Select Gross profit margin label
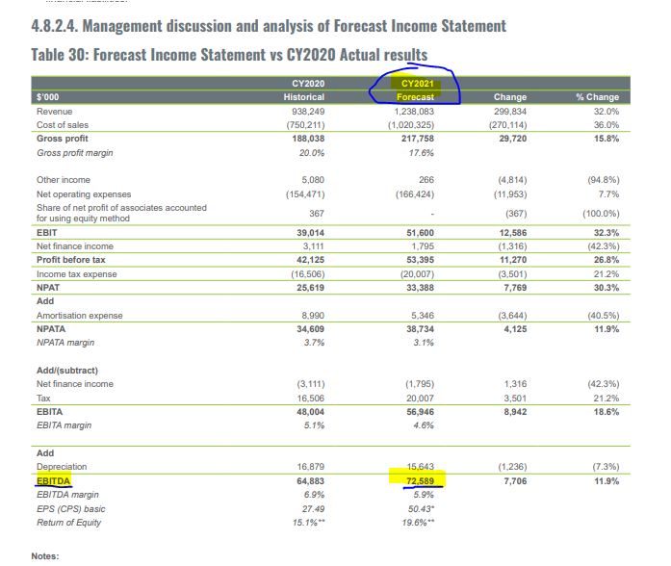Viewport: 671px width, 566px height. pos(75,153)
